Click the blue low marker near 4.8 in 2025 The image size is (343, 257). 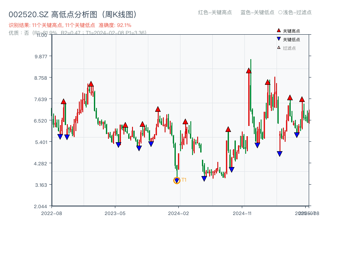pos(280,154)
